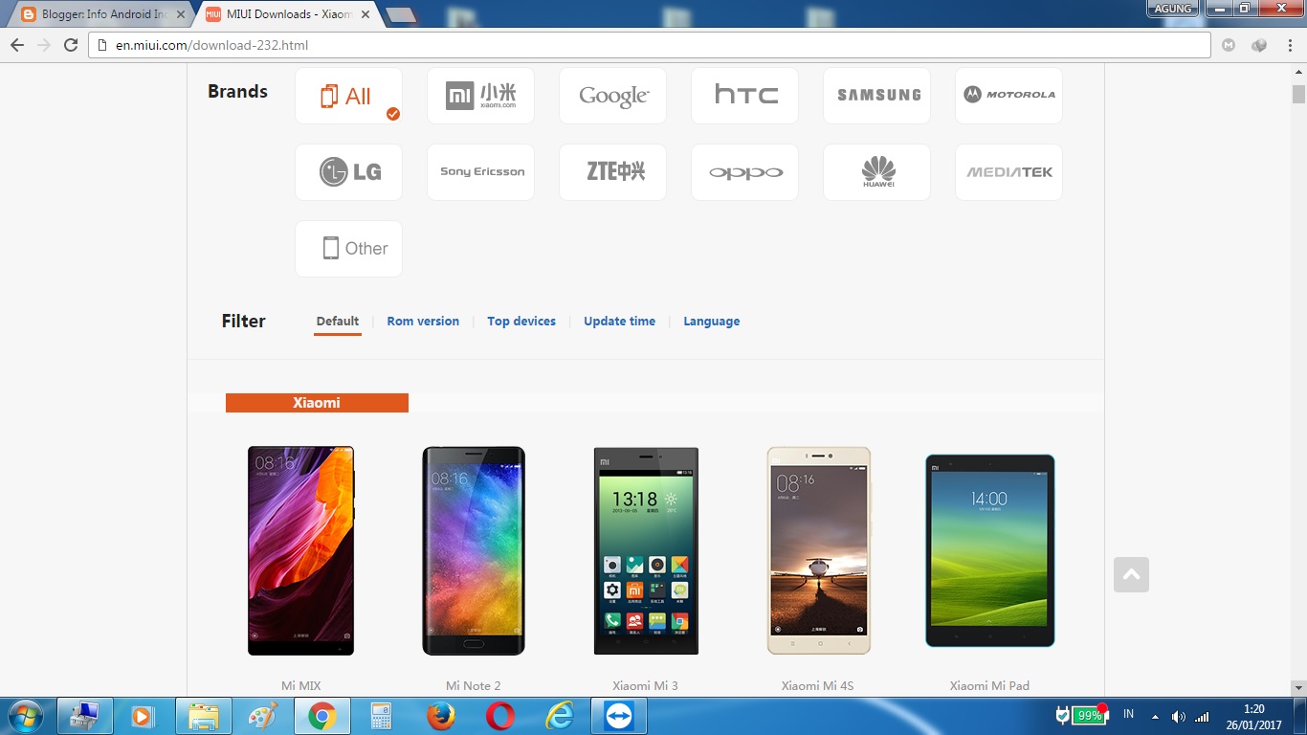This screenshot has height=735, width=1307.
Task: Sort by Update time
Action: pos(619,322)
